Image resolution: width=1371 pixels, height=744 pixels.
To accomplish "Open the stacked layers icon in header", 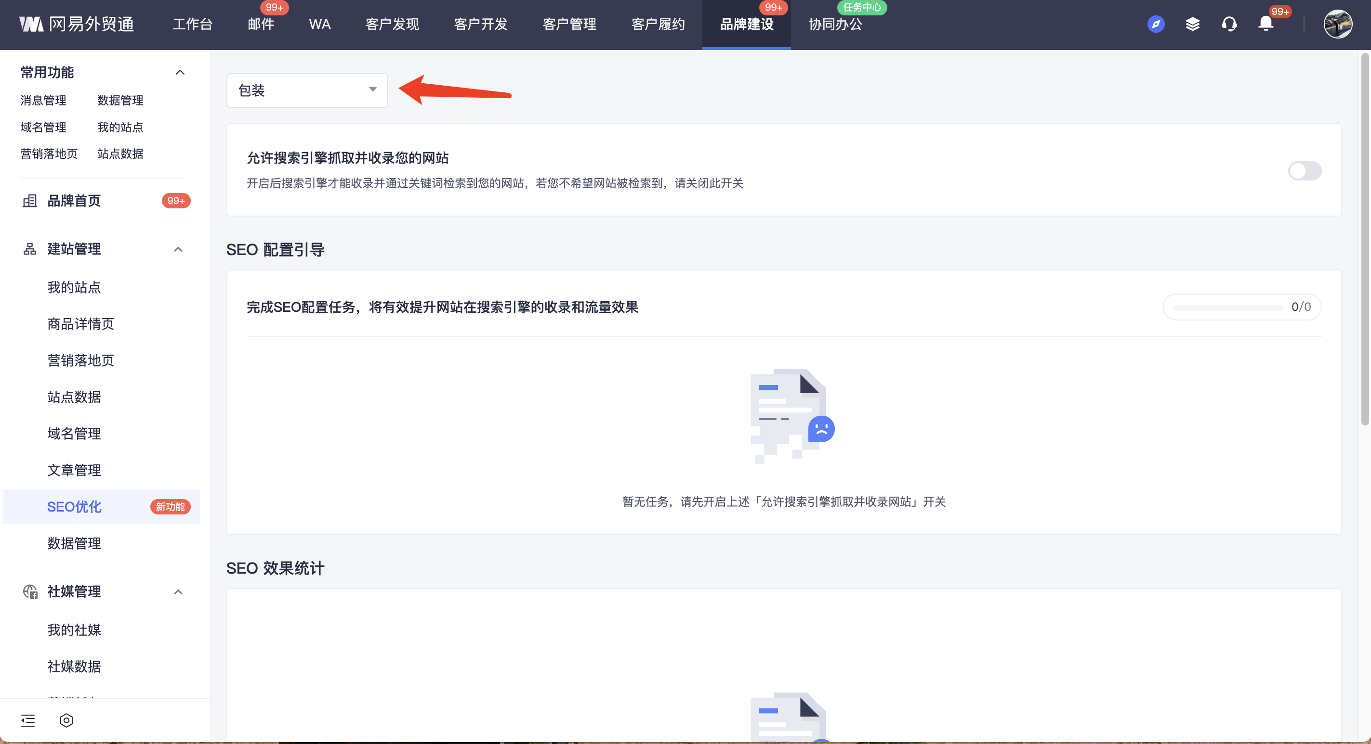I will click(1192, 24).
